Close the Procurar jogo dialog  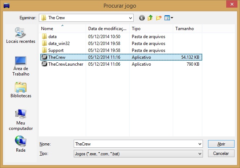[x=232, y=4]
